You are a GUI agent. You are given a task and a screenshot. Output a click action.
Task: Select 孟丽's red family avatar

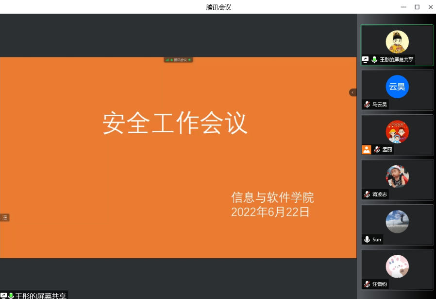pos(397,132)
